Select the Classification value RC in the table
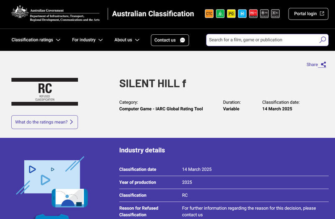335x219 pixels. pyautogui.click(x=185, y=195)
